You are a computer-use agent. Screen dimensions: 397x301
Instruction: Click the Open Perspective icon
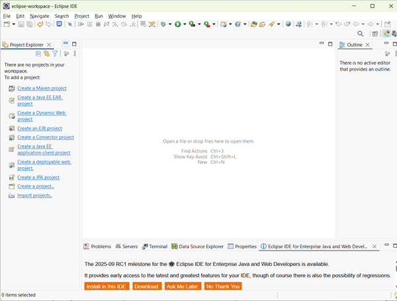click(x=375, y=34)
